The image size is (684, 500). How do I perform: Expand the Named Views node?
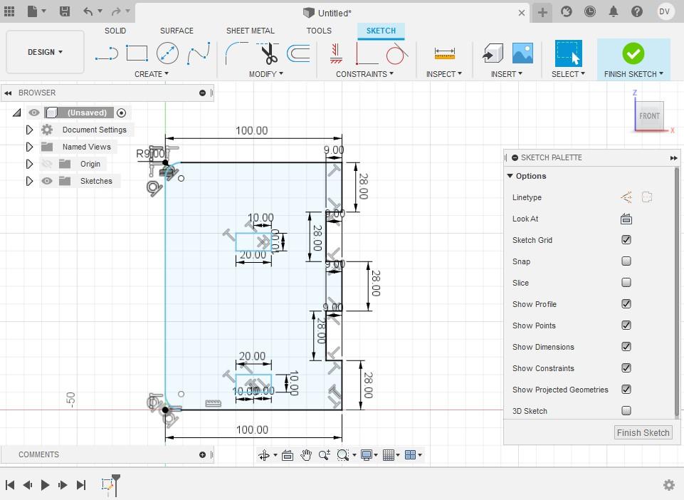coord(29,147)
